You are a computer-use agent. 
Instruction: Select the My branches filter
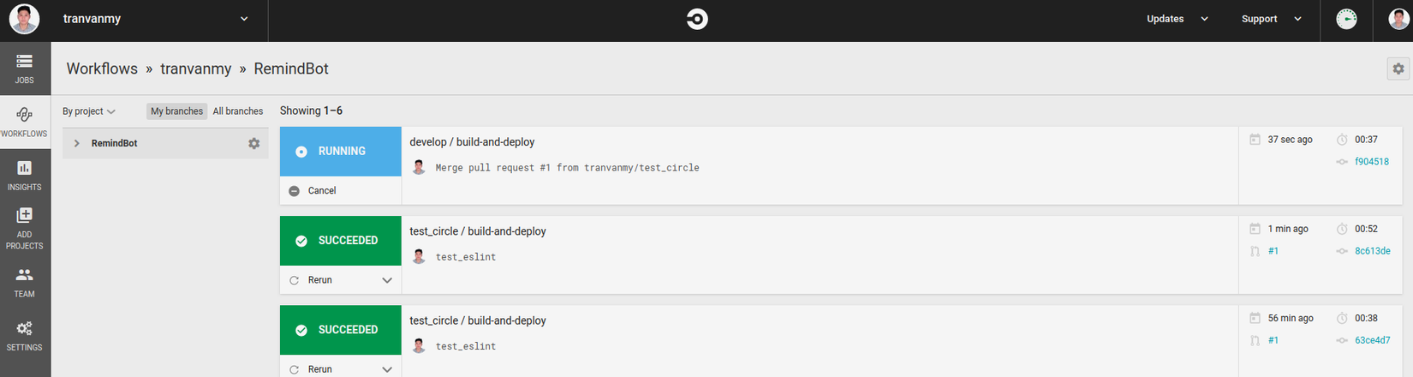coord(176,111)
